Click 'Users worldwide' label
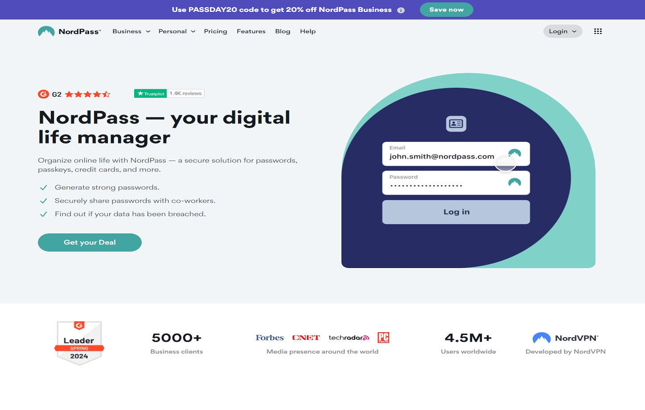 [468, 352]
